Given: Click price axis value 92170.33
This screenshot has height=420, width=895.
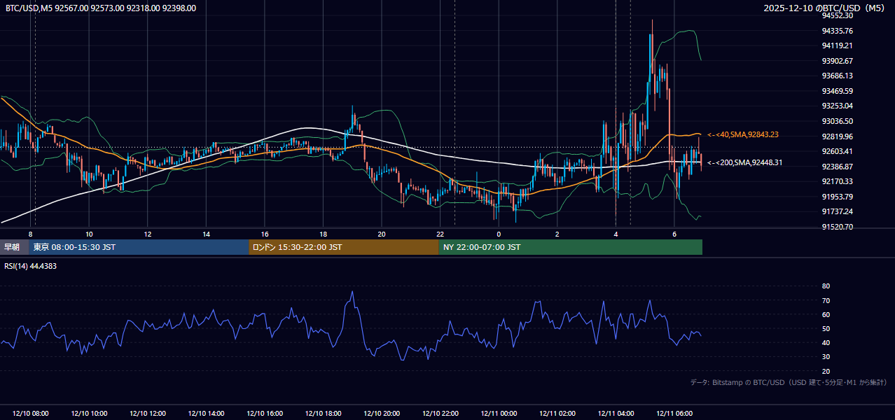Looking at the screenshot, I should [838, 181].
